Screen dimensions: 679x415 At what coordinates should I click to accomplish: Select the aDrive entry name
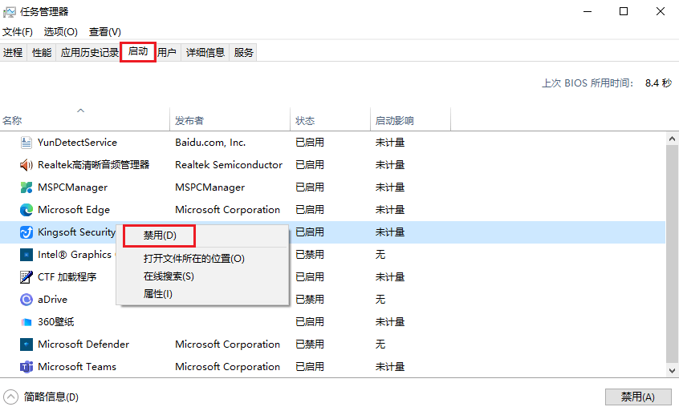[52, 299]
